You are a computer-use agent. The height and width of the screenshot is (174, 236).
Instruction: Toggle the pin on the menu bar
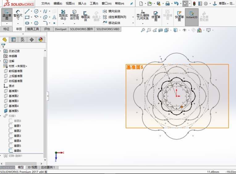click(x=132, y=4)
